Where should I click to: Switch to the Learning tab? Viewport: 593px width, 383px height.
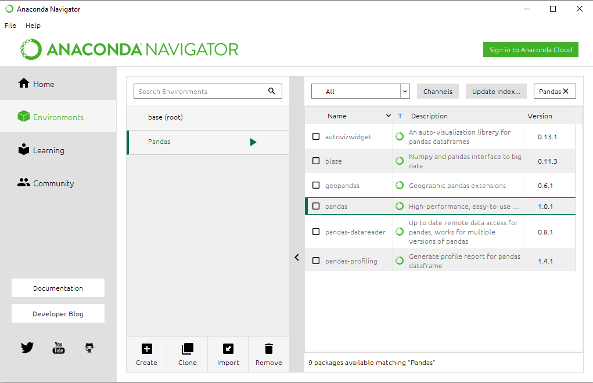pos(58,150)
